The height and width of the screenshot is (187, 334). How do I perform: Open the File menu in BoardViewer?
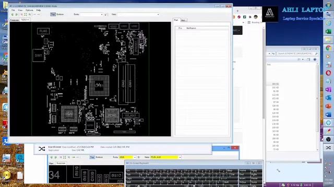[13, 10]
